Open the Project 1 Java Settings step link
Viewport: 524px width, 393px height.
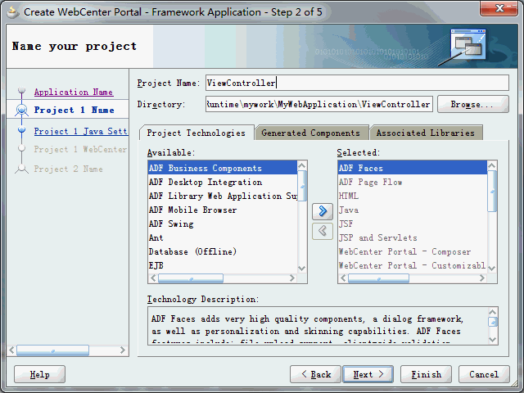80,131
